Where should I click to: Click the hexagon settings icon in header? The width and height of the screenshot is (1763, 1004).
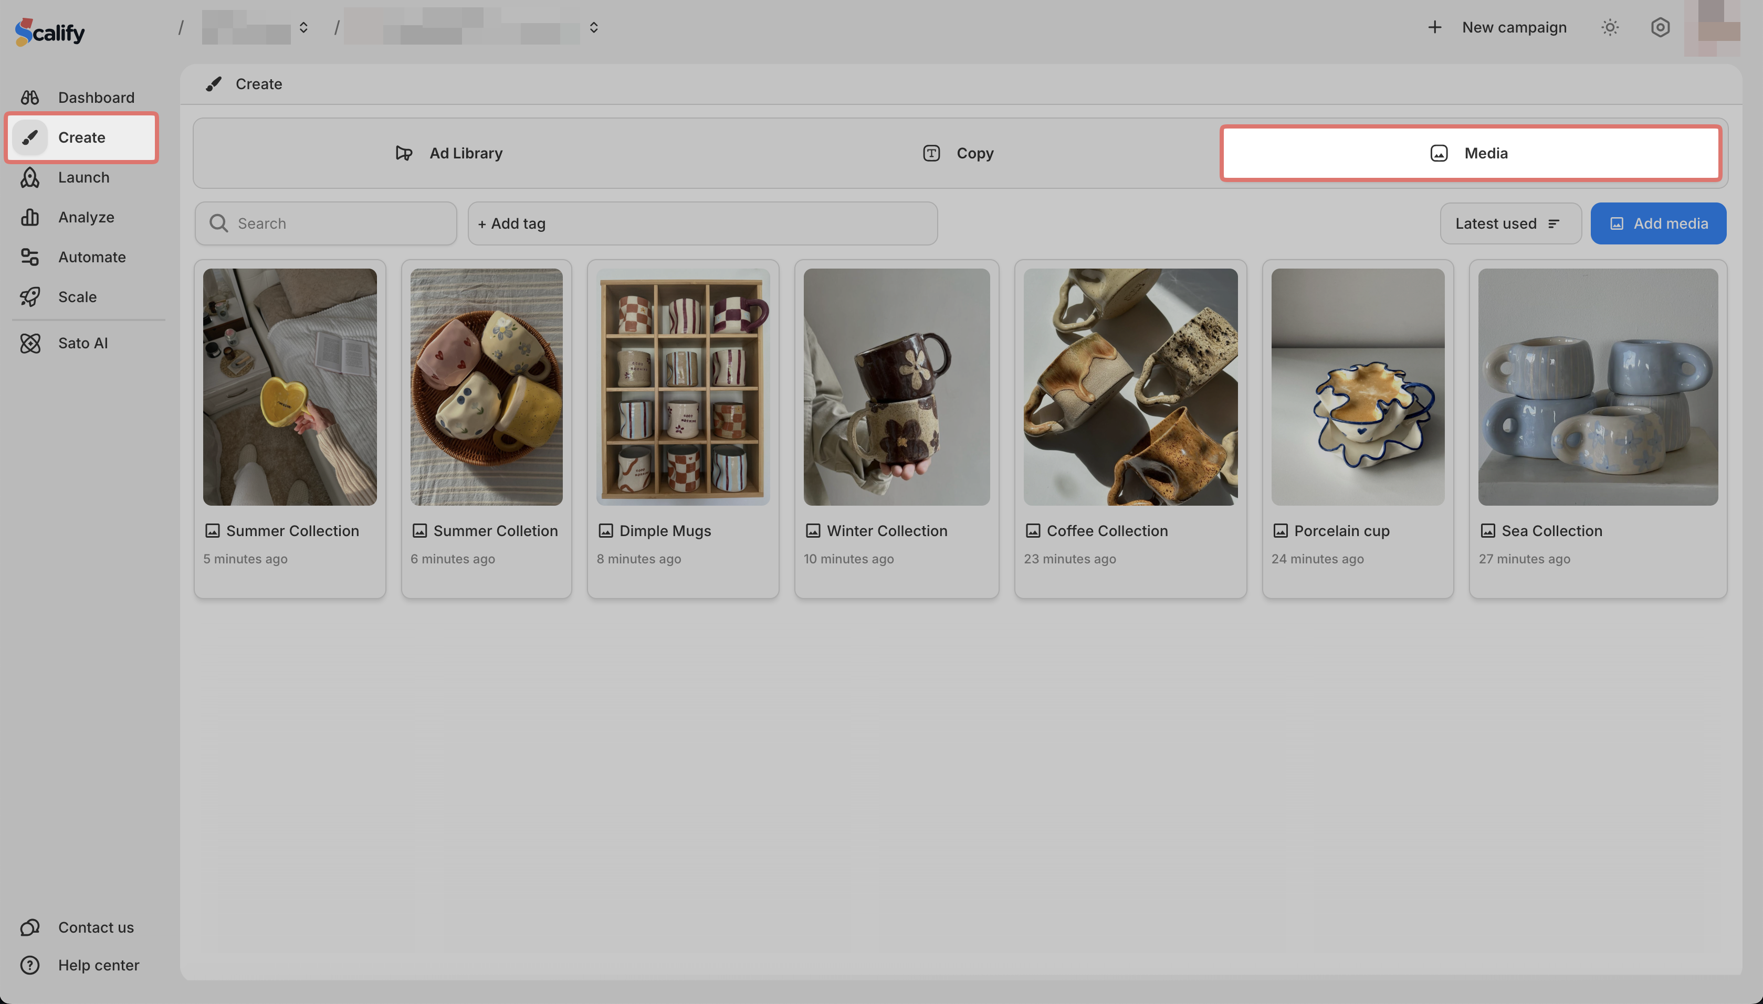coord(1660,28)
